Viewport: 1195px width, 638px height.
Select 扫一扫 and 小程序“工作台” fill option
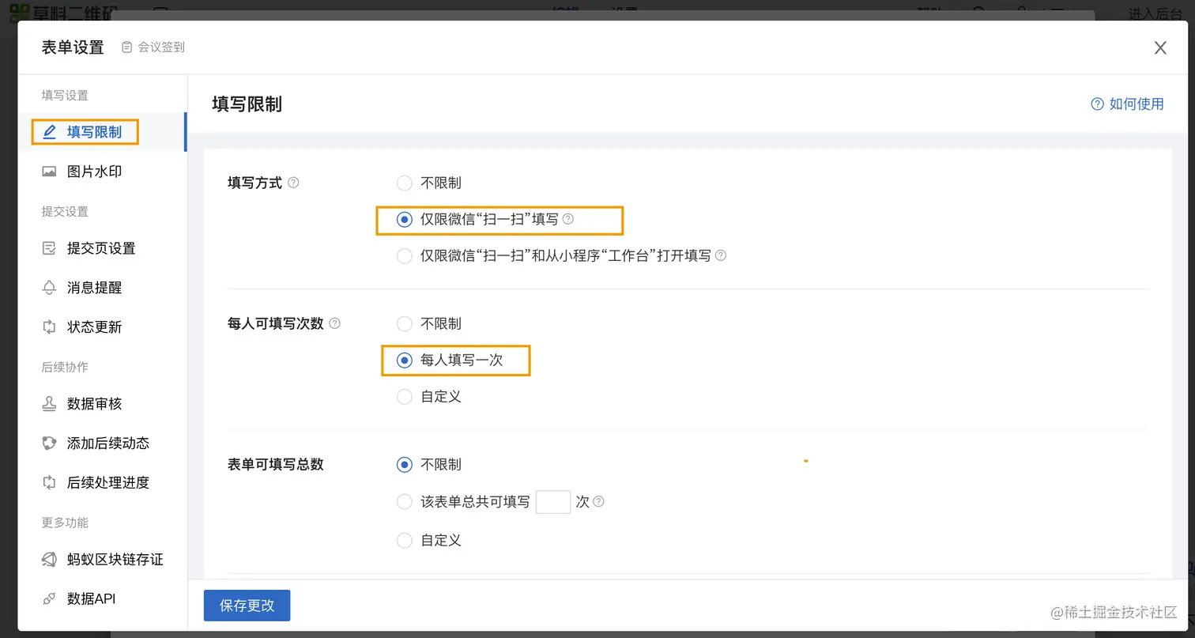point(405,256)
